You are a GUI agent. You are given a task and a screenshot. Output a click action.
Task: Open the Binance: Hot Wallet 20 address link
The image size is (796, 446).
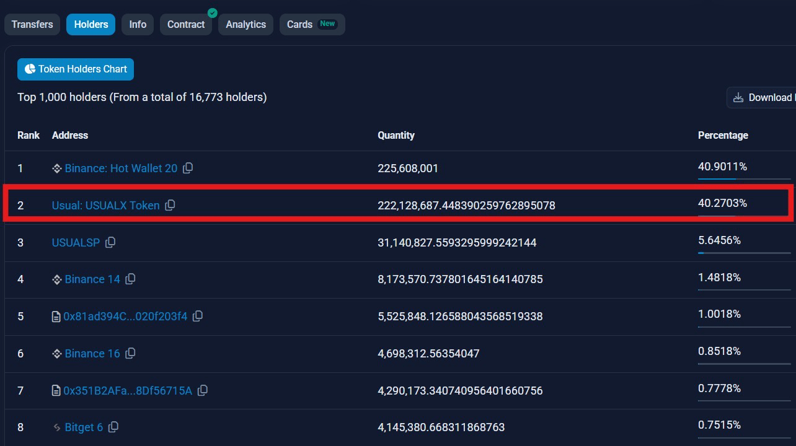[121, 168]
